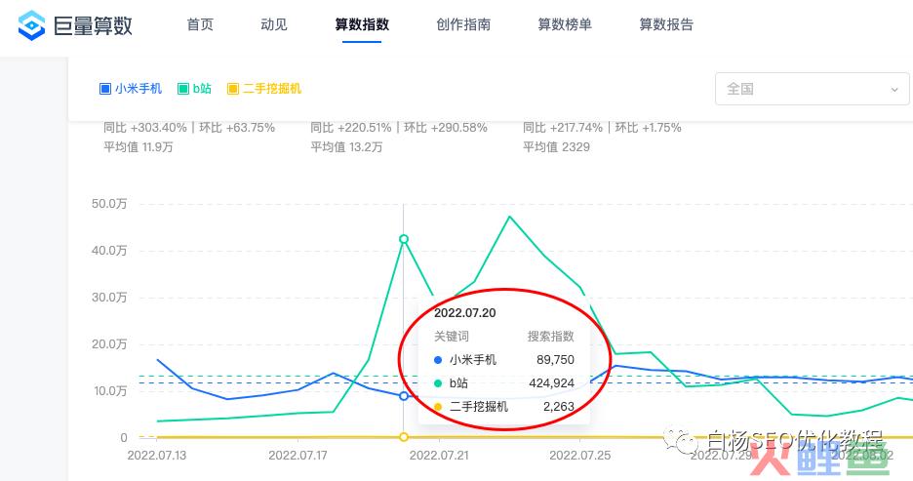This screenshot has width=913, height=481.
Task: Toggle the 小米手机 legend checkbox
Action: click(x=105, y=89)
